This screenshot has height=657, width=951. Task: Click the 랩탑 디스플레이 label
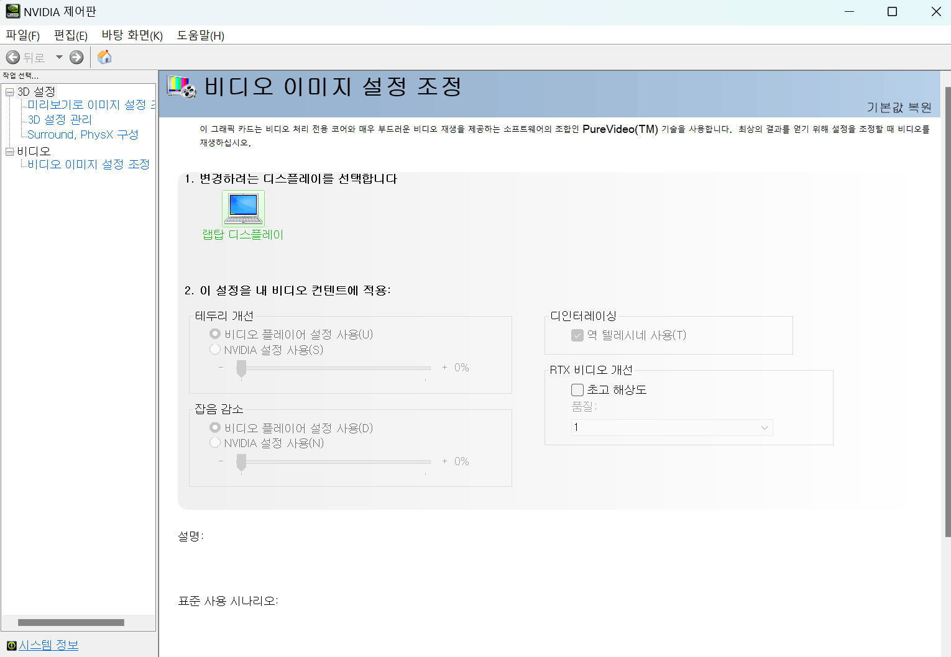point(243,235)
